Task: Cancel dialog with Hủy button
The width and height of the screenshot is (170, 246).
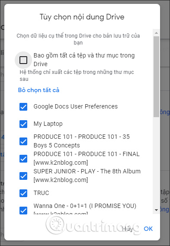Action: [128, 229]
